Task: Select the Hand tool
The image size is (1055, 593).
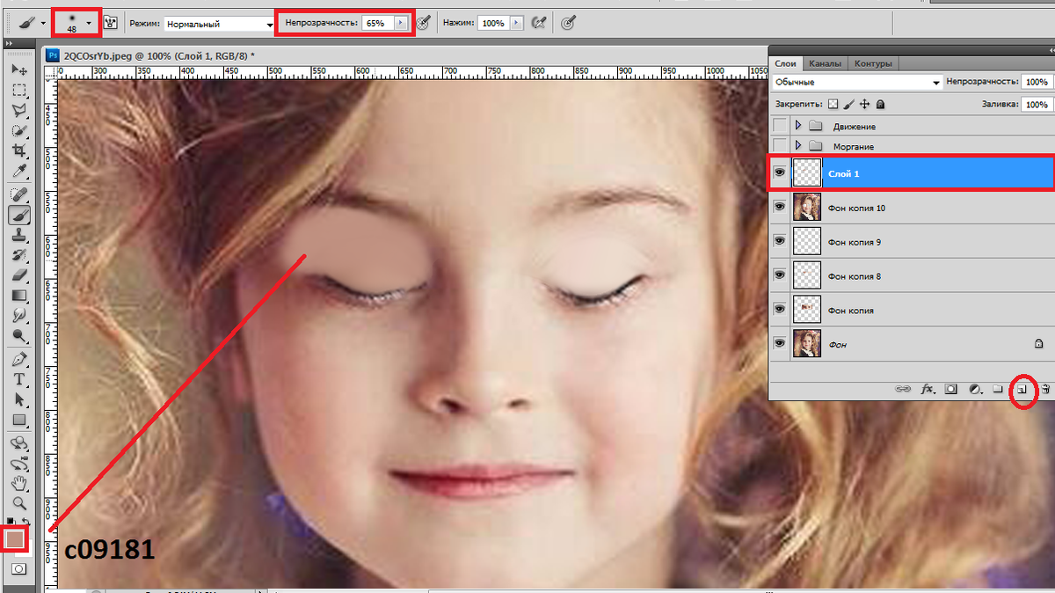Action: (19, 483)
